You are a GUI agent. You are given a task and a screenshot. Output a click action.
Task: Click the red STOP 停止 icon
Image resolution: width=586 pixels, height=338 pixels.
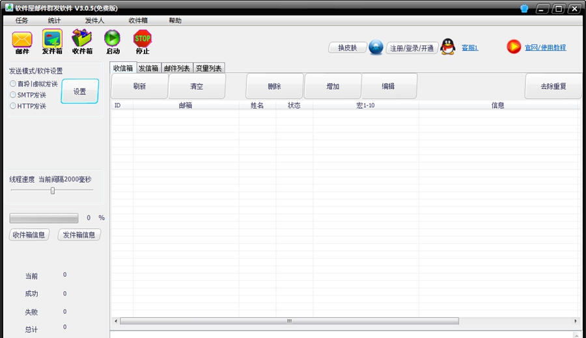pyautogui.click(x=143, y=42)
